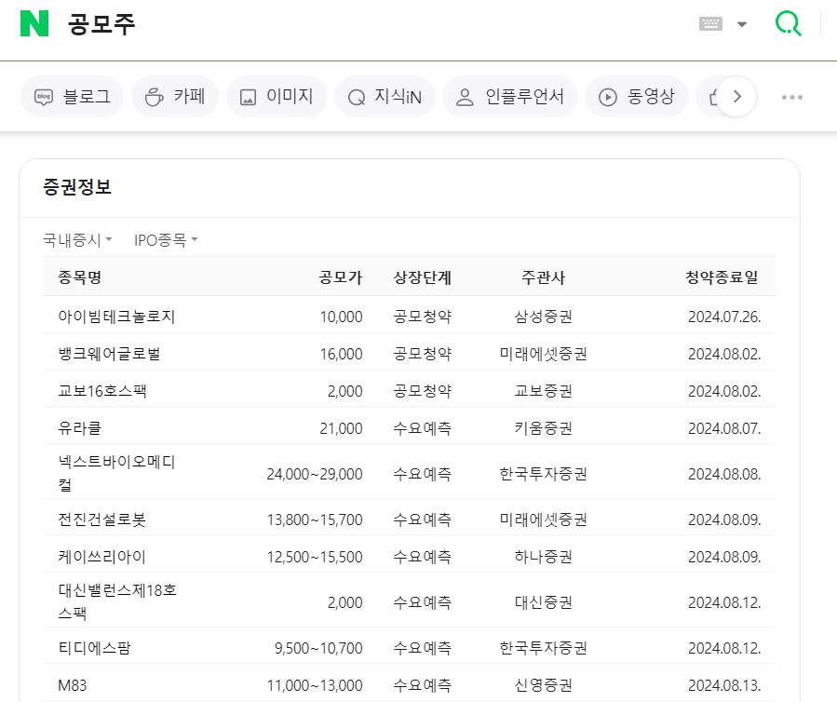Click 대신증권 underwriter cell
837x702 pixels.
pyautogui.click(x=543, y=602)
